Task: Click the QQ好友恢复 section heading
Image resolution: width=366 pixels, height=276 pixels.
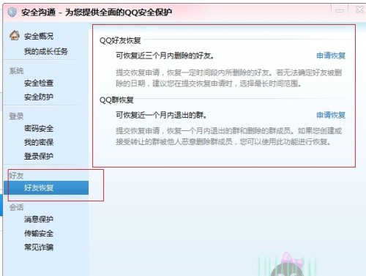Action: pyautogui.click(x=120, y=40)
